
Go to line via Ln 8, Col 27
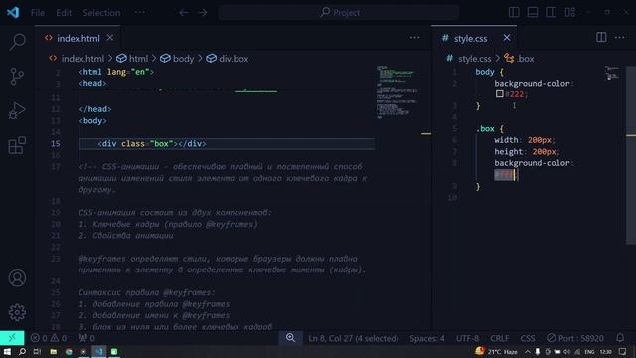tap(354, 338)
